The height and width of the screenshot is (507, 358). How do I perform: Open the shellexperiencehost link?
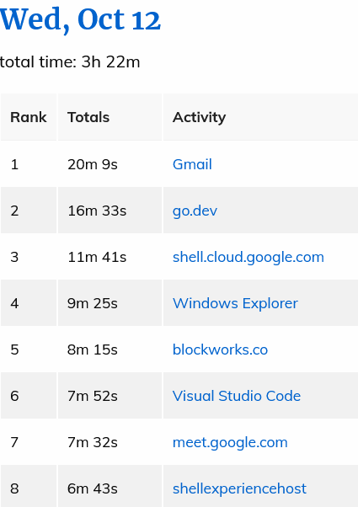pos(239,488)
